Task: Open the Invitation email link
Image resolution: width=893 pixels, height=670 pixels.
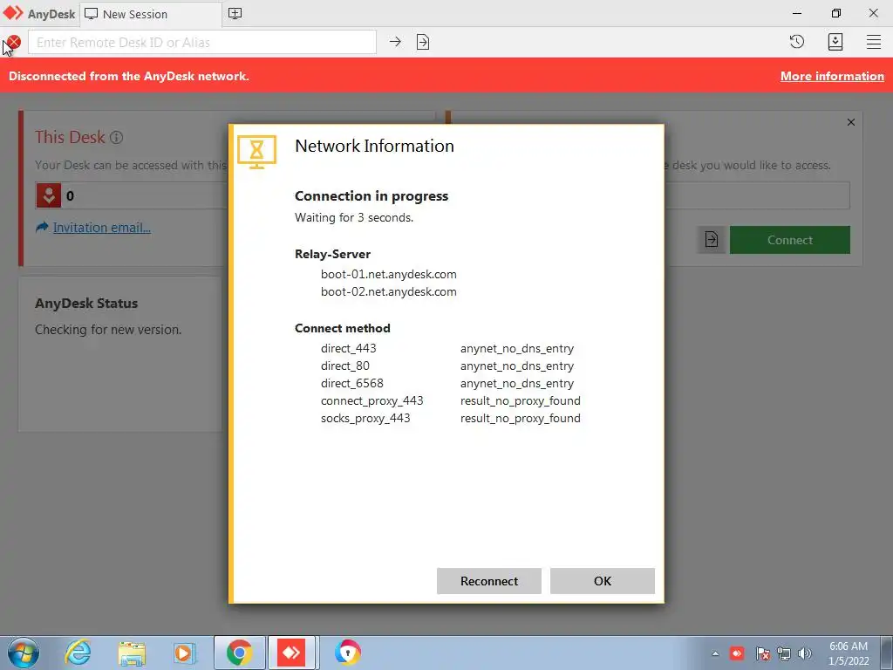Action: point(101,228)
